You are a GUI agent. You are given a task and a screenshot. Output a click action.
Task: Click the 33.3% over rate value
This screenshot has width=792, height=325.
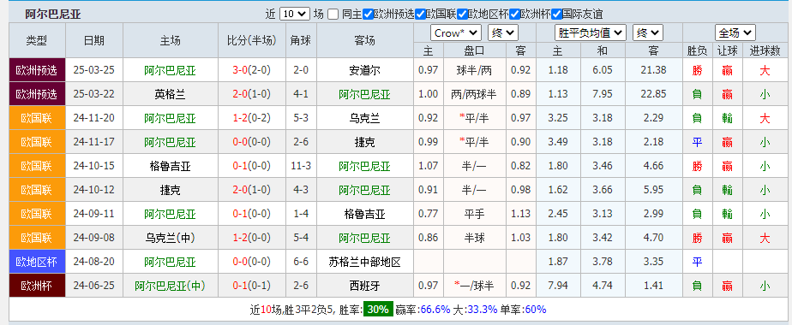(x=483, y=310)
